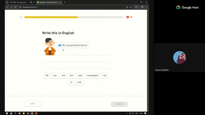Screen dimensions: 205x115
Task: Open site information icon in address bar
Action: pos(20,7)
